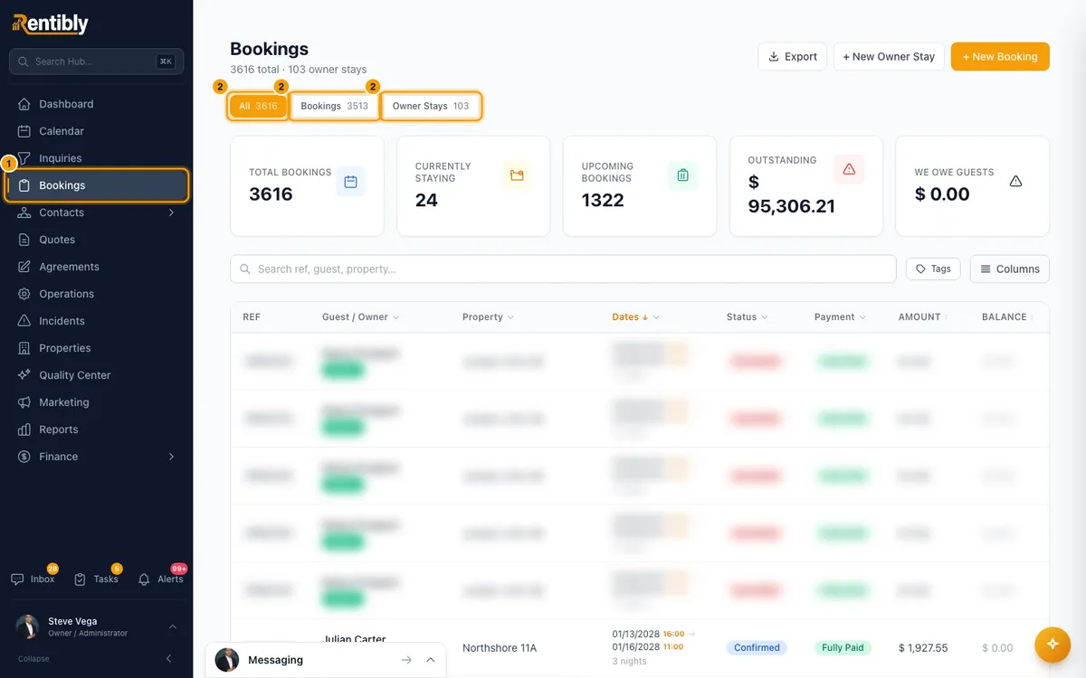Click the Julian Carter guest name
This screenshot has height=678, width=1086.
(x=354, y=639)
